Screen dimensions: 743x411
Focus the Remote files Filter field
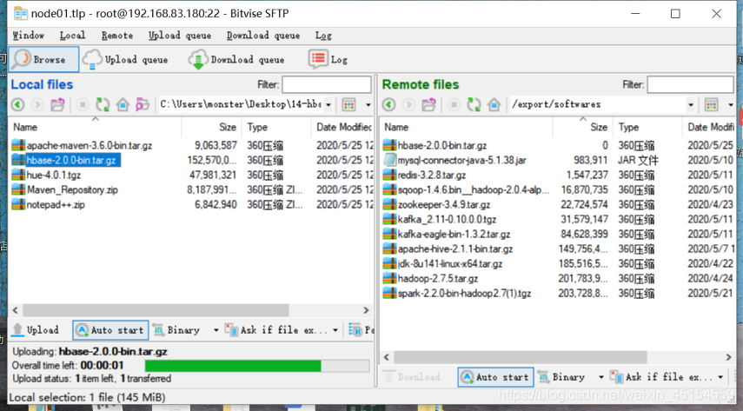pyautogui.click(x=690, y=84)
